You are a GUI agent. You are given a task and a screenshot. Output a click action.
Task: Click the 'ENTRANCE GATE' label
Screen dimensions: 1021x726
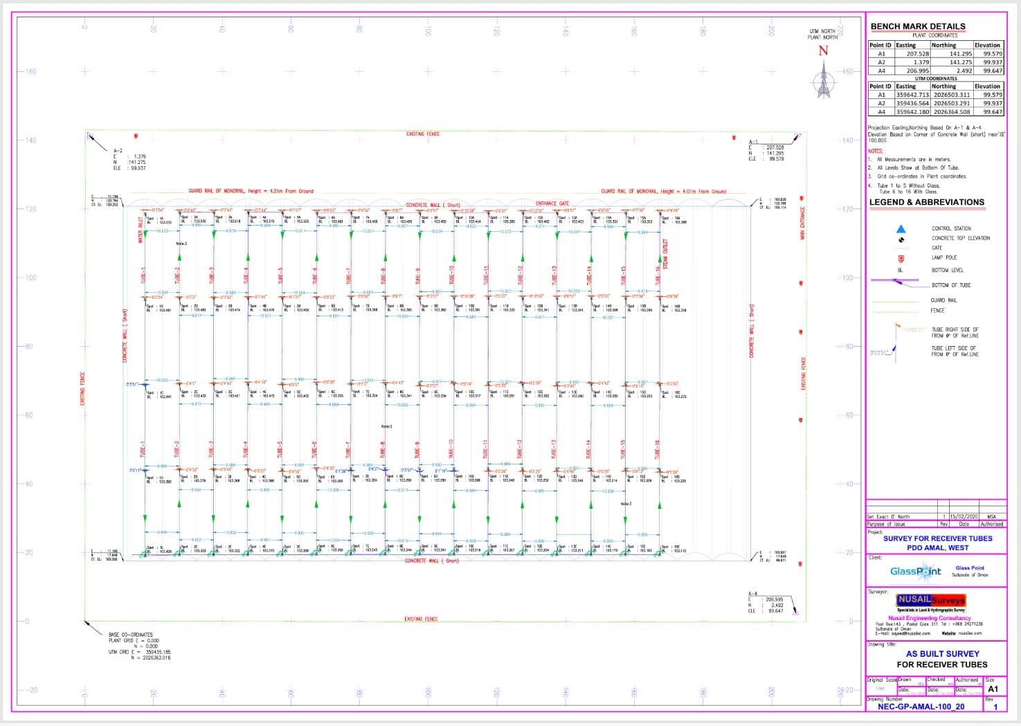[552, 203]
